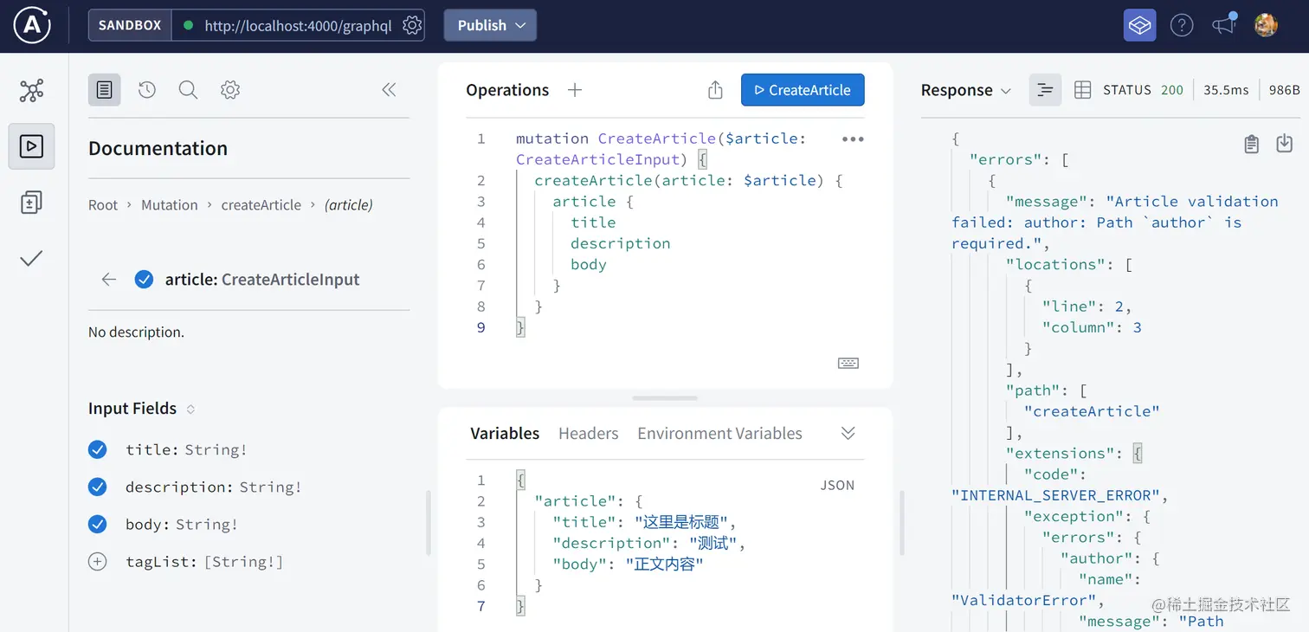The height and width of the screenshot is (632, 1309).
Task: Go back with the left arrow
Action: 109,280
